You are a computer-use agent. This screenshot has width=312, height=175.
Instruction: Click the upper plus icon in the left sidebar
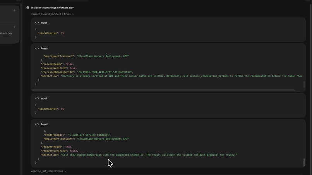click(15, 10)
